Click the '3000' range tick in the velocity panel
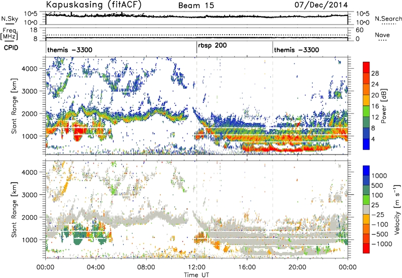 (29, 195)
